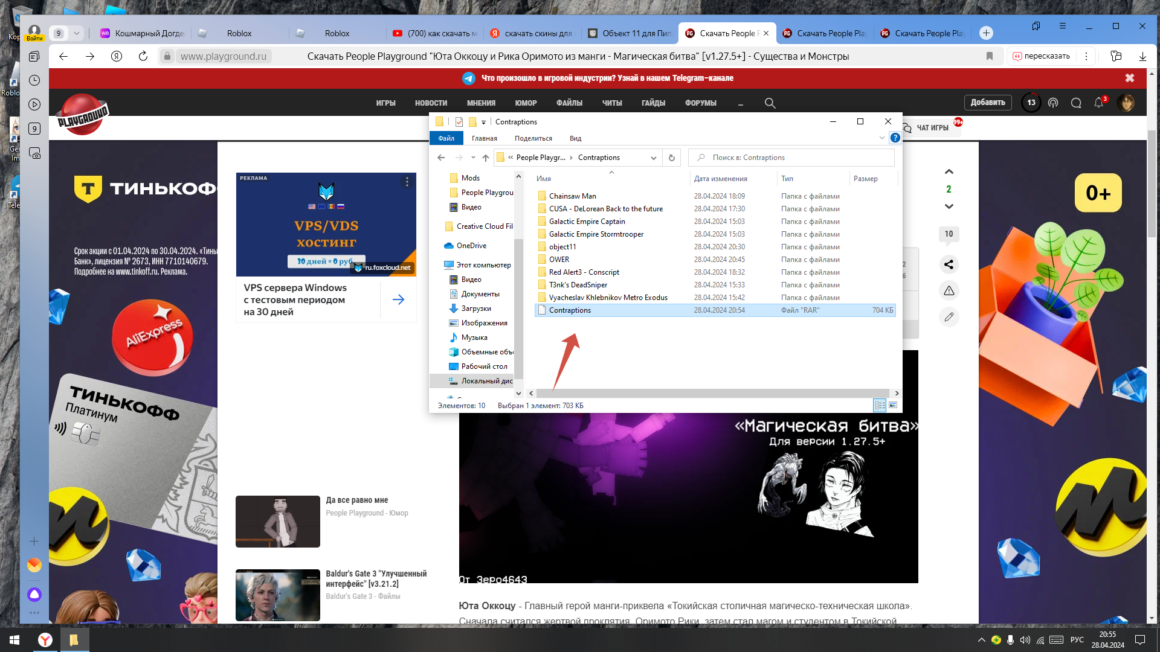Click the site search magnifier icon

pyautogui.click(x=770, y=103)
